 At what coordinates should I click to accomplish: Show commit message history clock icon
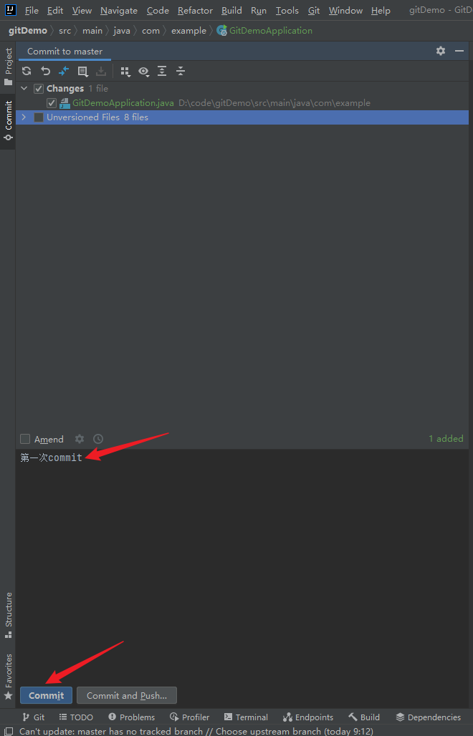point(97,439)
